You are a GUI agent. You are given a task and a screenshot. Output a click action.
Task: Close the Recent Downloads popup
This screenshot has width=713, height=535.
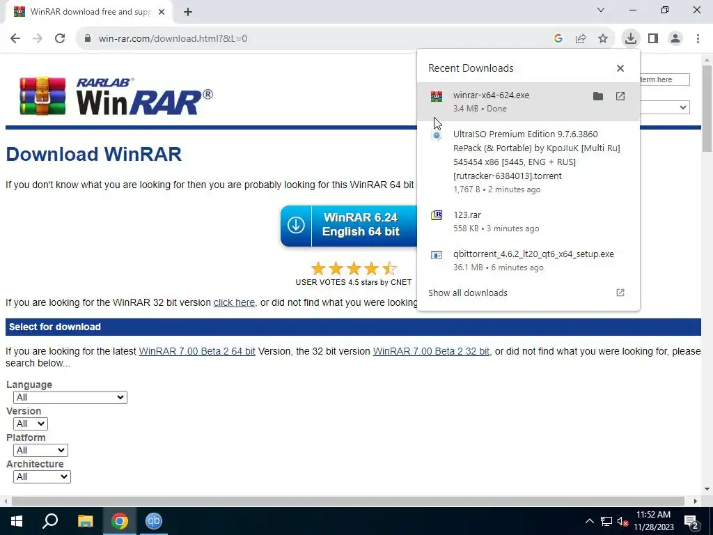point(620,68)
